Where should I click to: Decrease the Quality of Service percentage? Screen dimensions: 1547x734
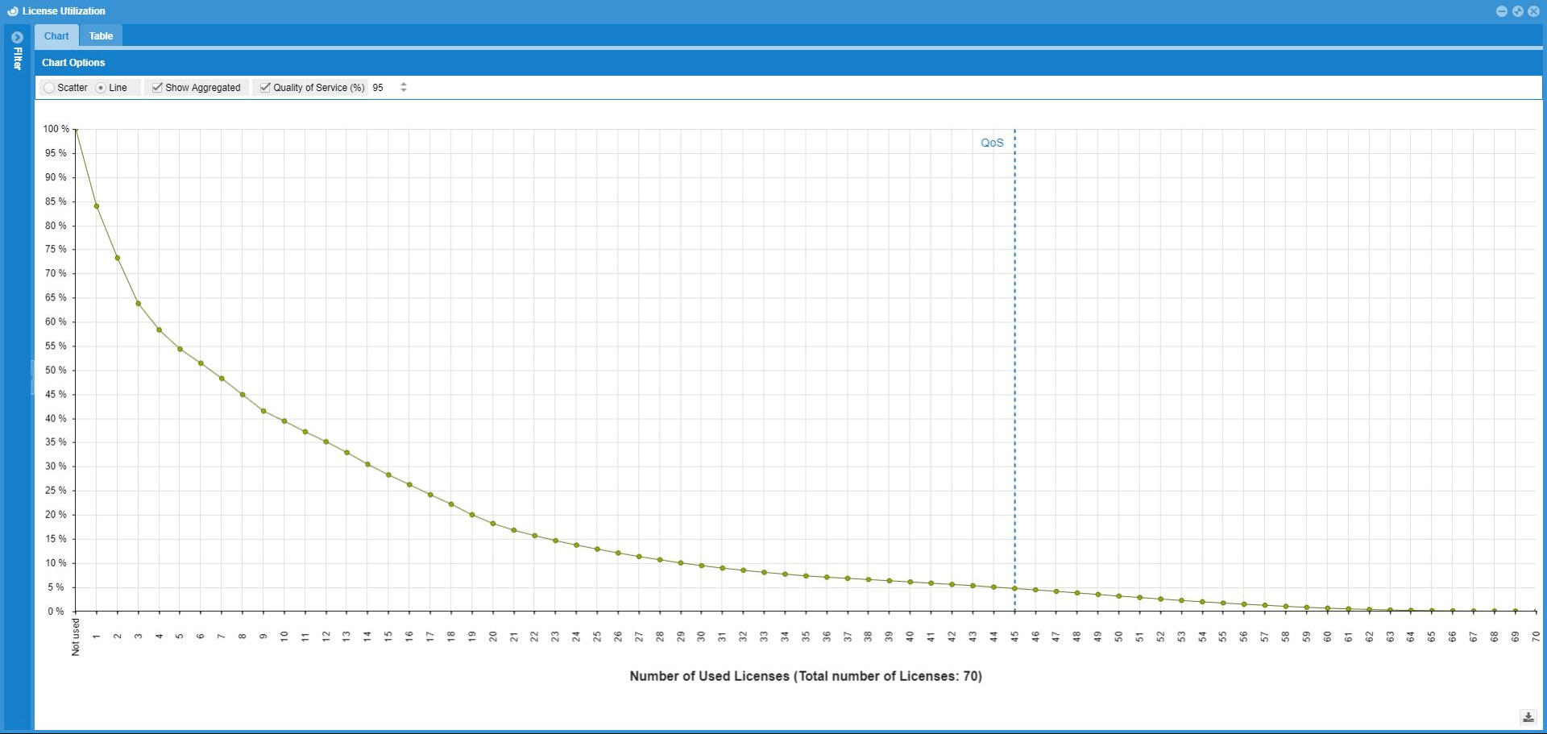pyautogui.click(x=404, y=90)
